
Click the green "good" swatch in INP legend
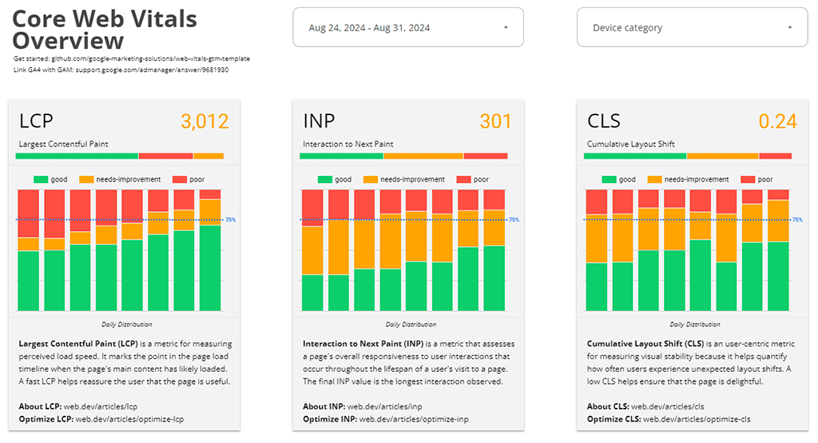[325, 179]
